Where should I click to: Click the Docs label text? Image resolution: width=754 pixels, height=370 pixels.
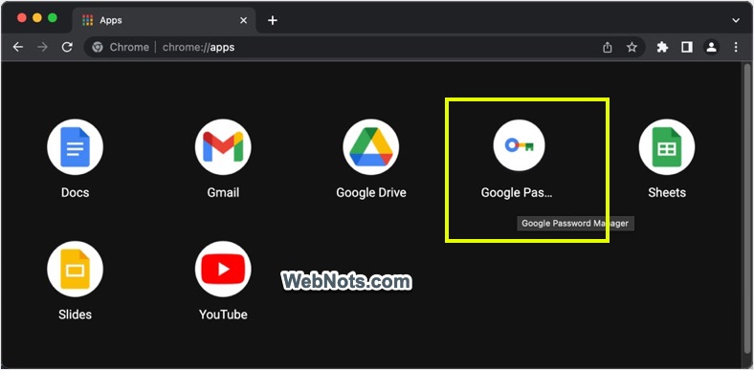[x=75, y=193]
